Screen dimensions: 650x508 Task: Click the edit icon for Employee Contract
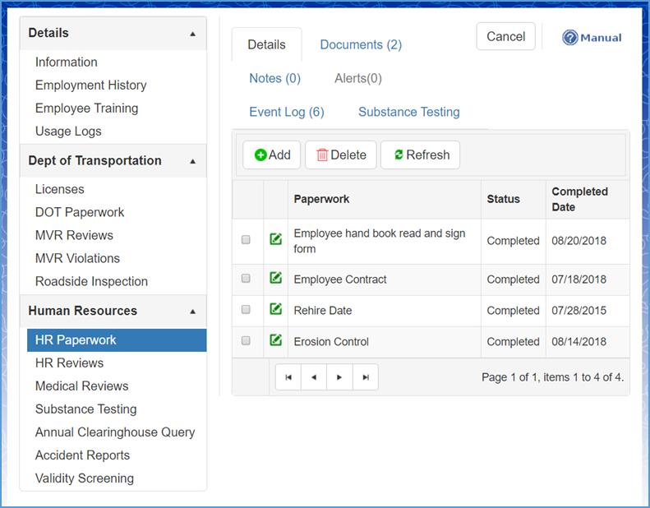pyautogui.click(x=276, y=279)
